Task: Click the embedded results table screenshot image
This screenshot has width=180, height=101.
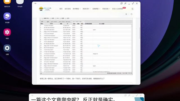Action: (x=86, y=46)
